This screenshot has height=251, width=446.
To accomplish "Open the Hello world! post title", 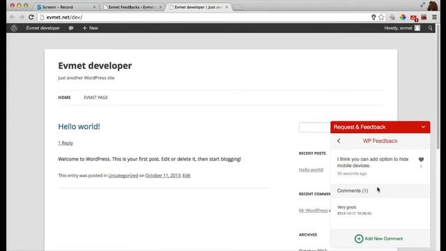I will 79,127.
